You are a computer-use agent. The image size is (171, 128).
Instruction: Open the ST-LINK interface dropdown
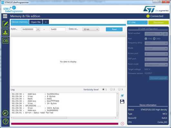coord(137,23)
